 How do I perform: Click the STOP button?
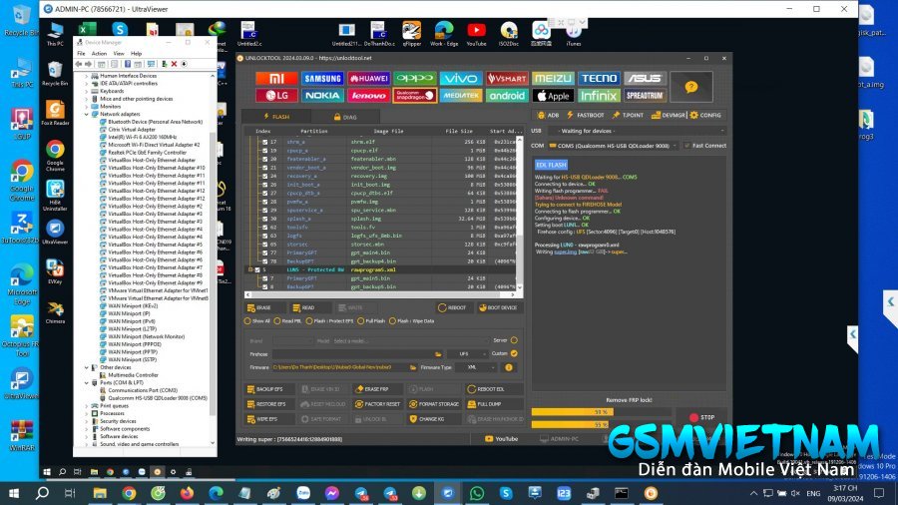[x=702, y=417]
